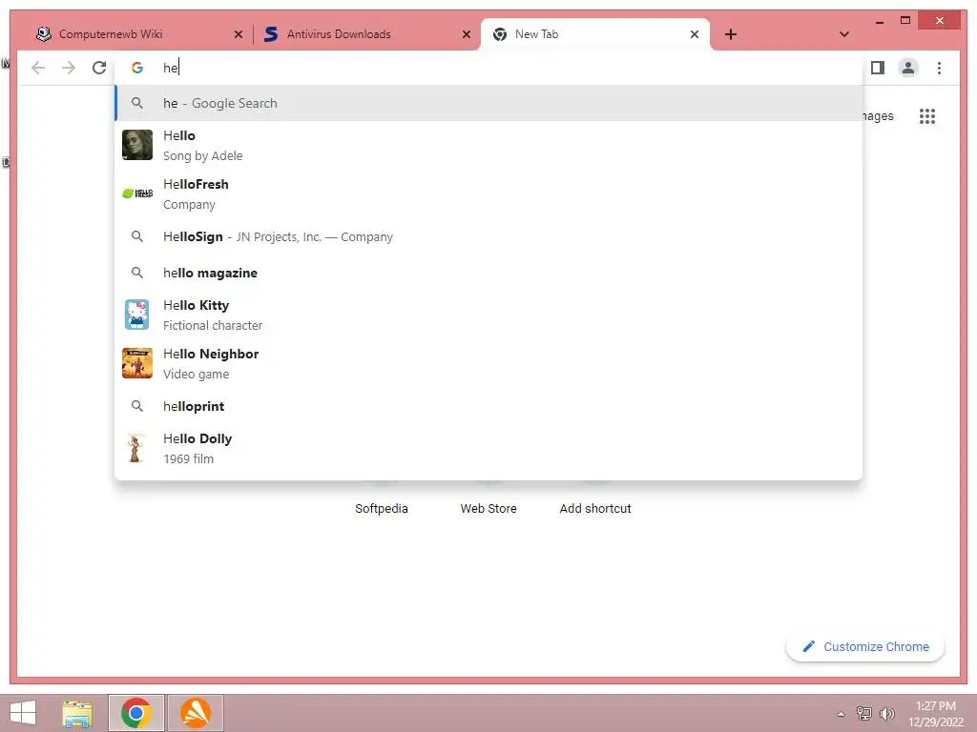The height and width of the screenshot is (732, 977).
Task: Maximize the Chrome window
Action: 905,21
